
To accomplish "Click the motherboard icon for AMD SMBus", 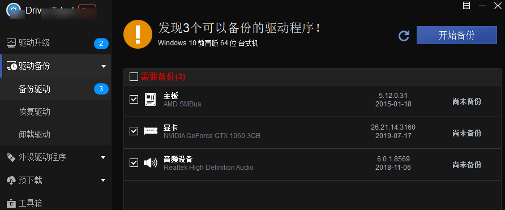I will coord(150,100).
